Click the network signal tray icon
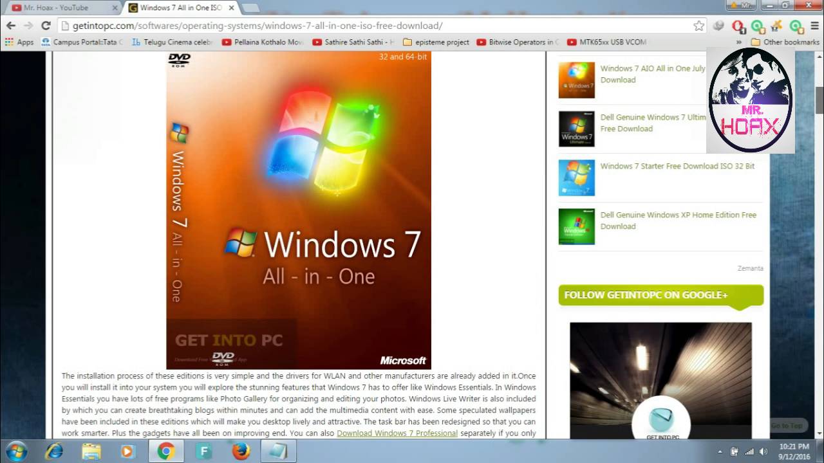Viewport: 824px width, 463px height. tap(749, 451)
